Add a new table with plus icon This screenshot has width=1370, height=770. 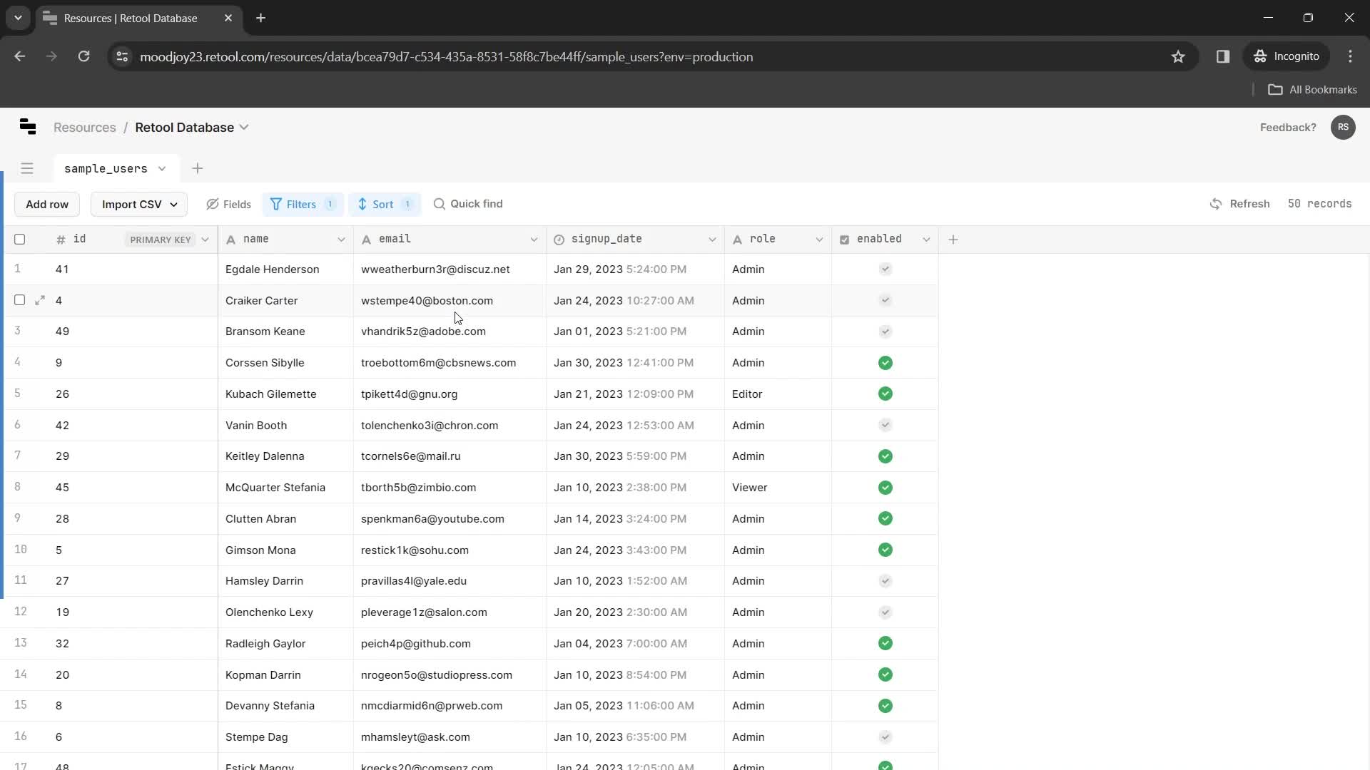(x=198, y=168)
